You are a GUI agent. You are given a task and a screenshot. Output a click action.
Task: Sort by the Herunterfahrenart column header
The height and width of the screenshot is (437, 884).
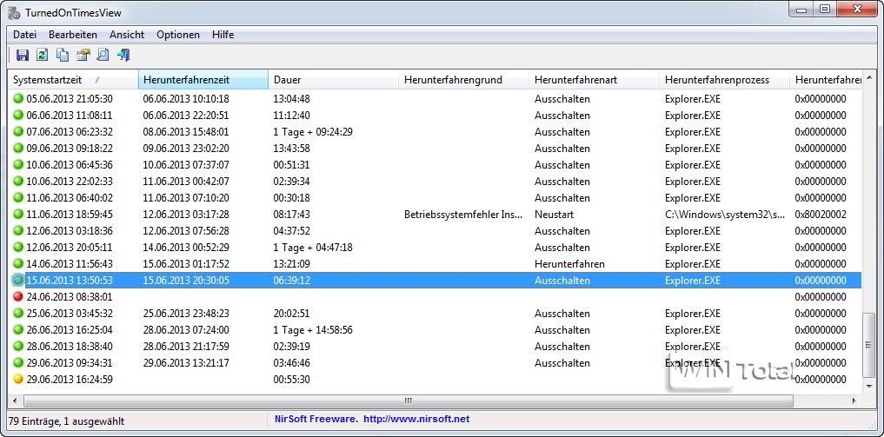coord(594,80)
